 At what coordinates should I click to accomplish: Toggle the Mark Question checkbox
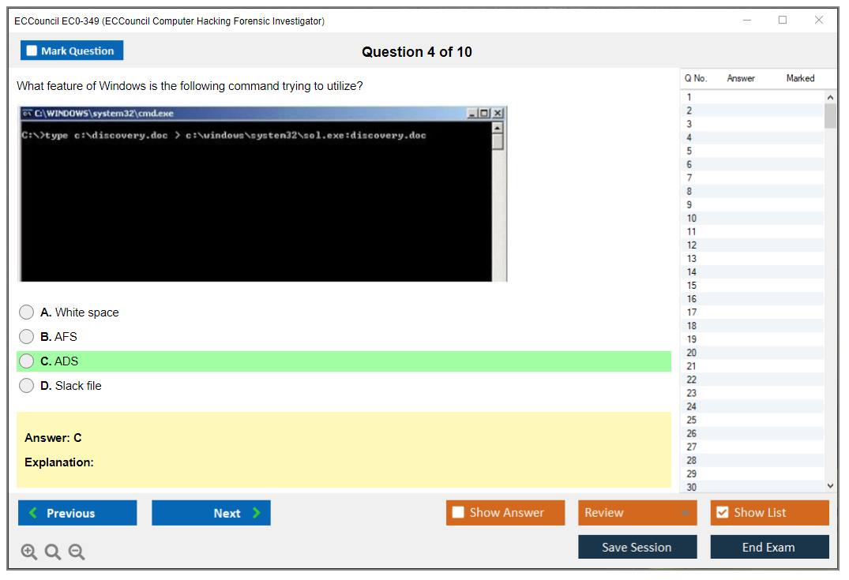click(32, 51)
